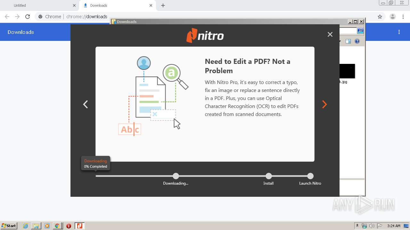This screenshot has width=410, height=230.
Task: Open the volume tray icon
Action: point(372,226)
